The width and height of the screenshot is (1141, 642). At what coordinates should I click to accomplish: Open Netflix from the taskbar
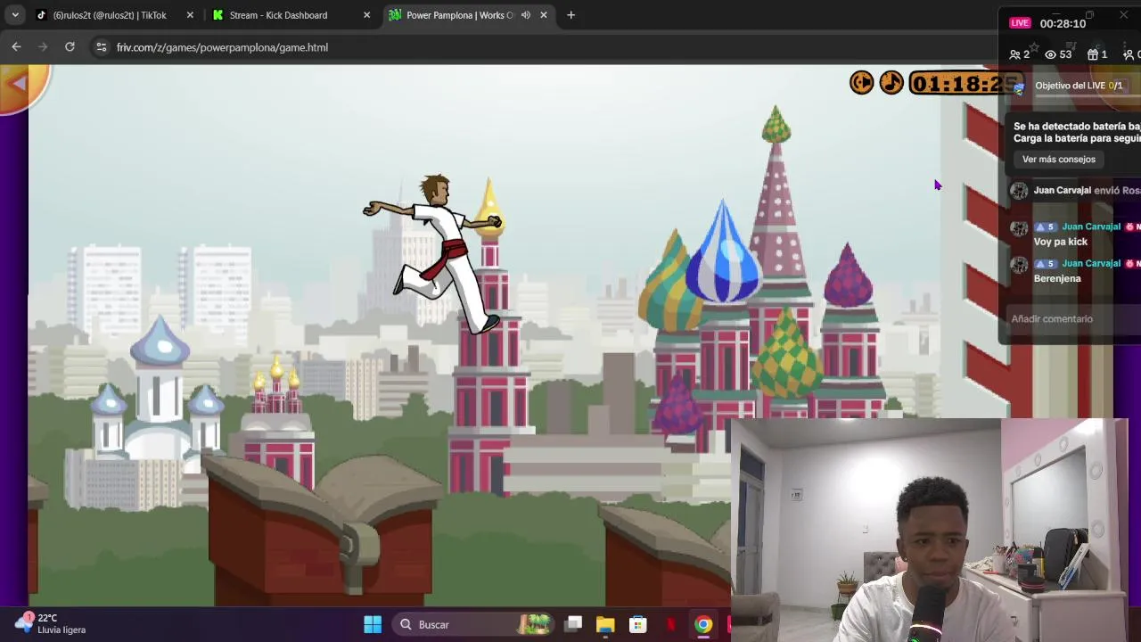pyautogui.click(x=670, y=624)
